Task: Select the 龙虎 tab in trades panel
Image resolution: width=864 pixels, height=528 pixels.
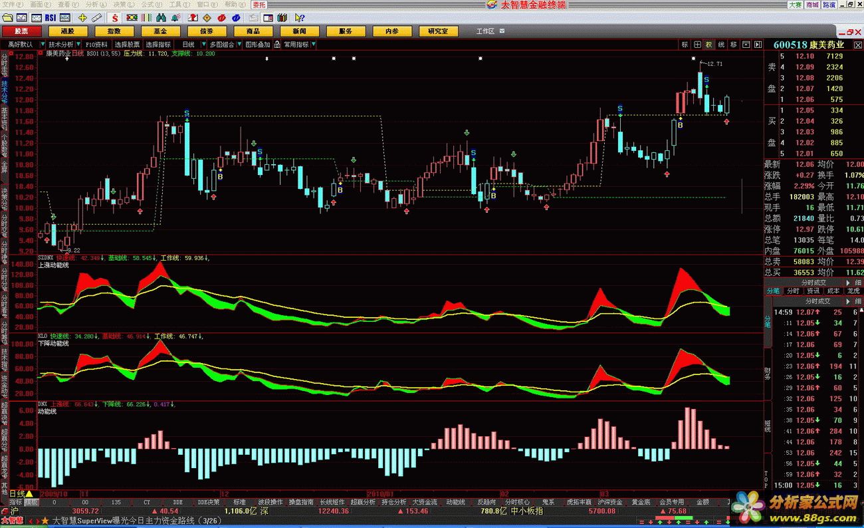Action: pos(853,291)
